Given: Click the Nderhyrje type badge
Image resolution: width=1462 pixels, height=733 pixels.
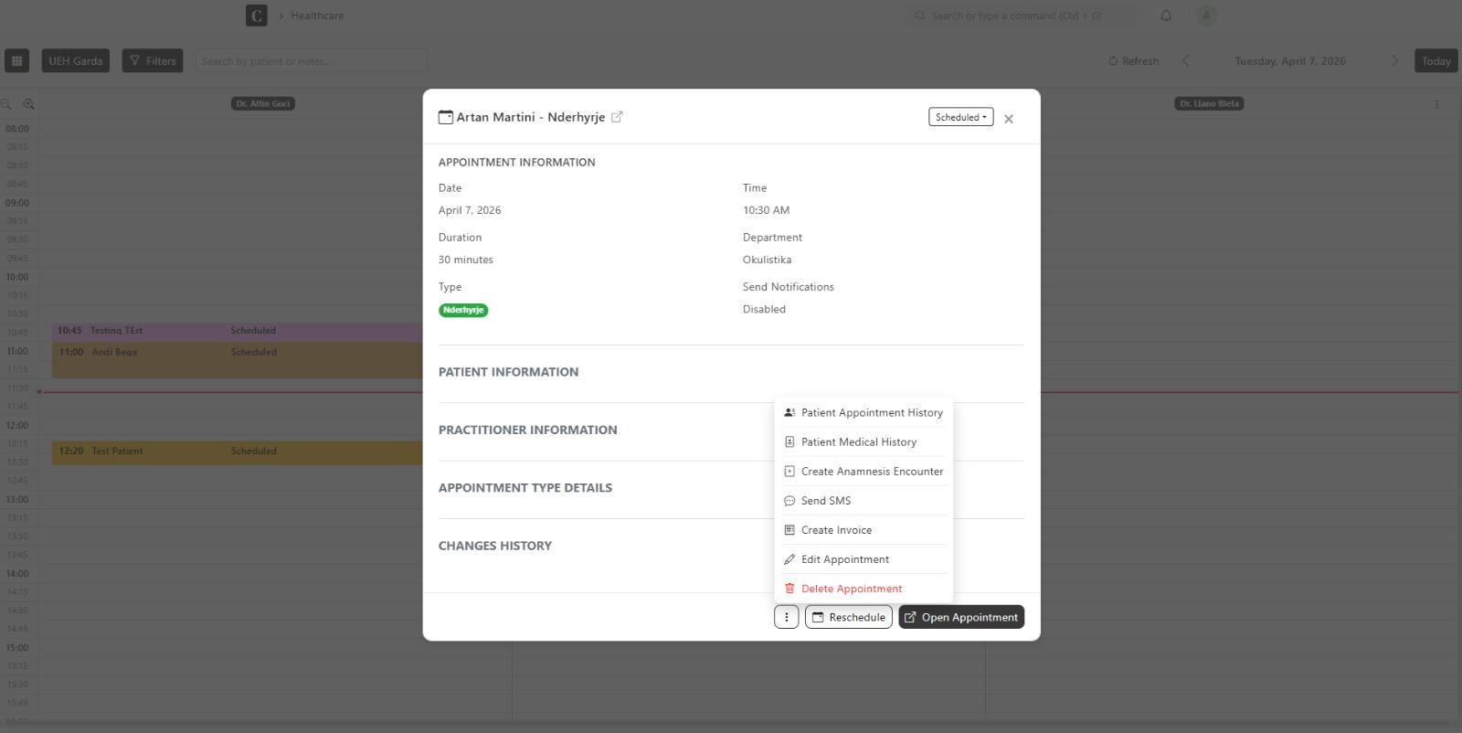Looking at the screenshot, I should [x=463, y=310].
